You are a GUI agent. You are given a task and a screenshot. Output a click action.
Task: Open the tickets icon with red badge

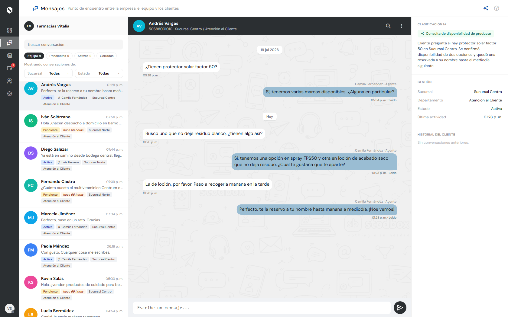pyautogui.click(x=9, y=68)
